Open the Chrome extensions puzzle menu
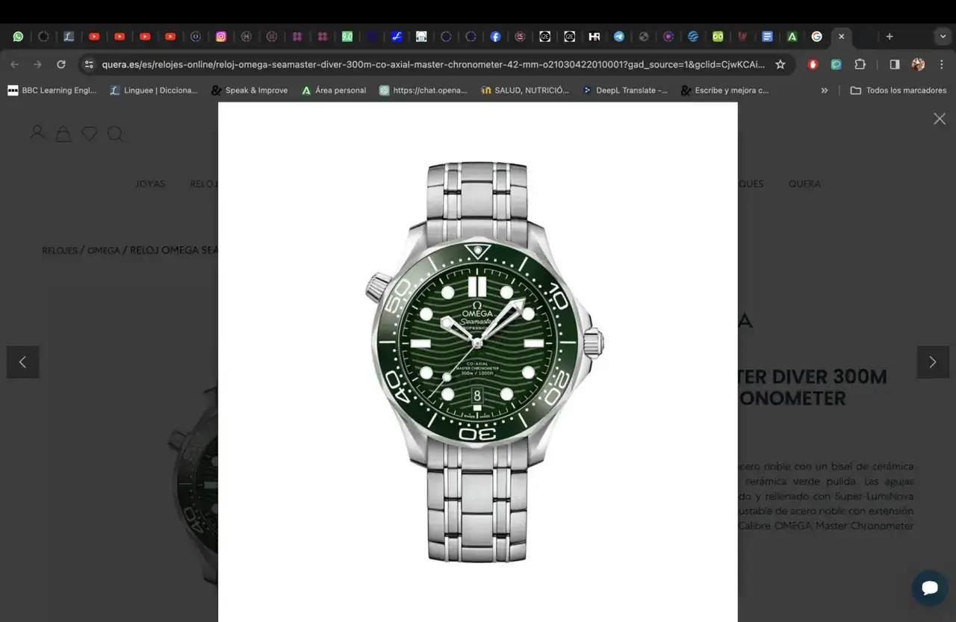The image size is (956, 622). [x=860, y=64]
